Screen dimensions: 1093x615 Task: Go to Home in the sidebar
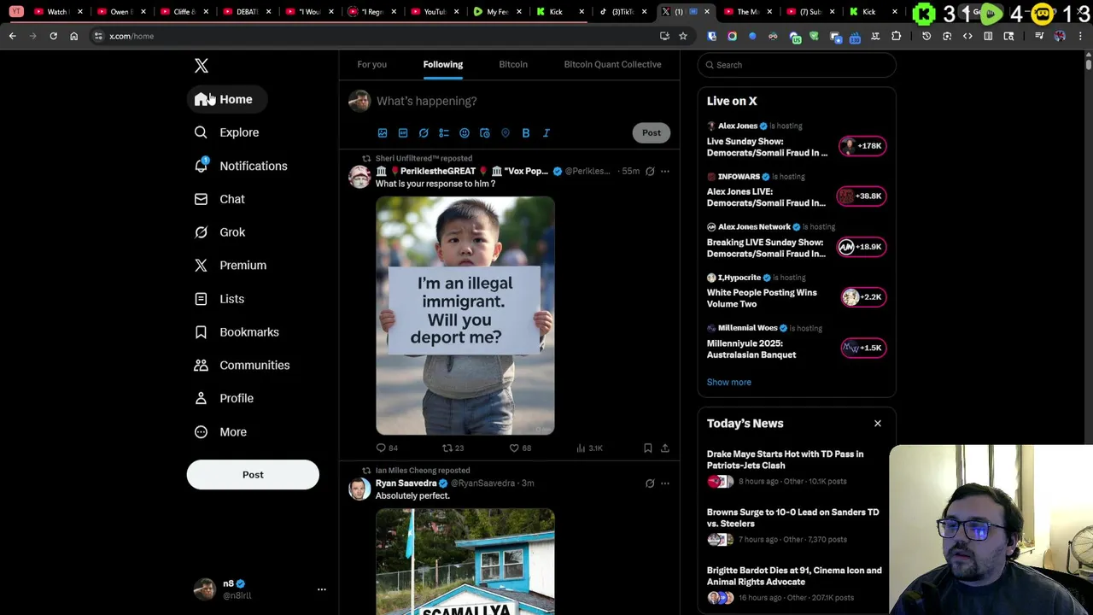(226, 99)
